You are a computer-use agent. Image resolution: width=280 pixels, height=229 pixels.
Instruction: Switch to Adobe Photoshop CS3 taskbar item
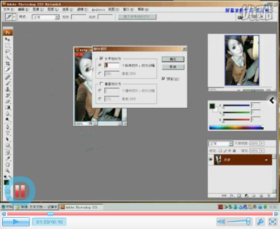pos(81,207)
